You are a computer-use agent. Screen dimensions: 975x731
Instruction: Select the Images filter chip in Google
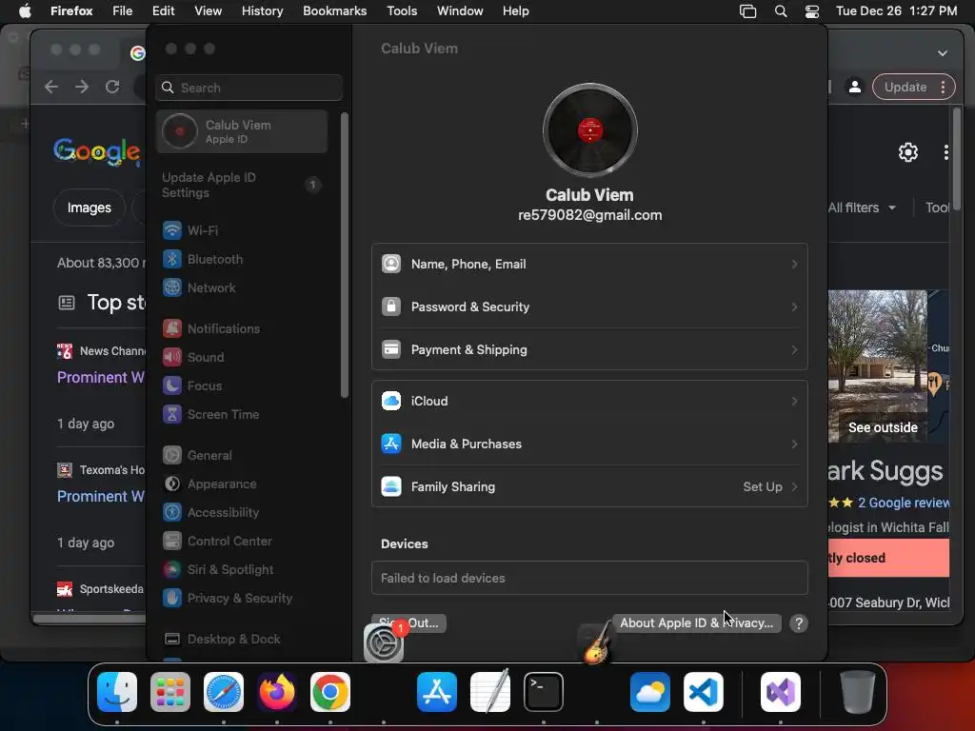click(90, 207)
